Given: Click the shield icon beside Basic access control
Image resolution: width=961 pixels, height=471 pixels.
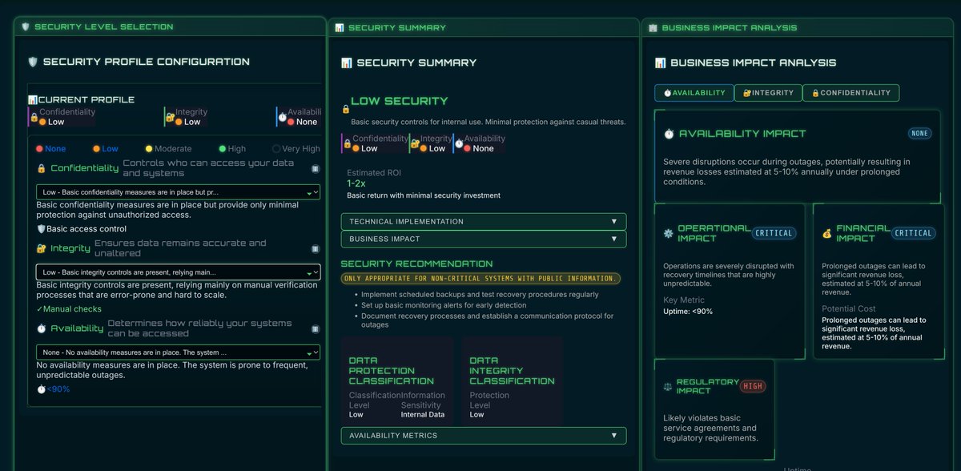Looking at the screenshot, I should [x=42, y=229].
